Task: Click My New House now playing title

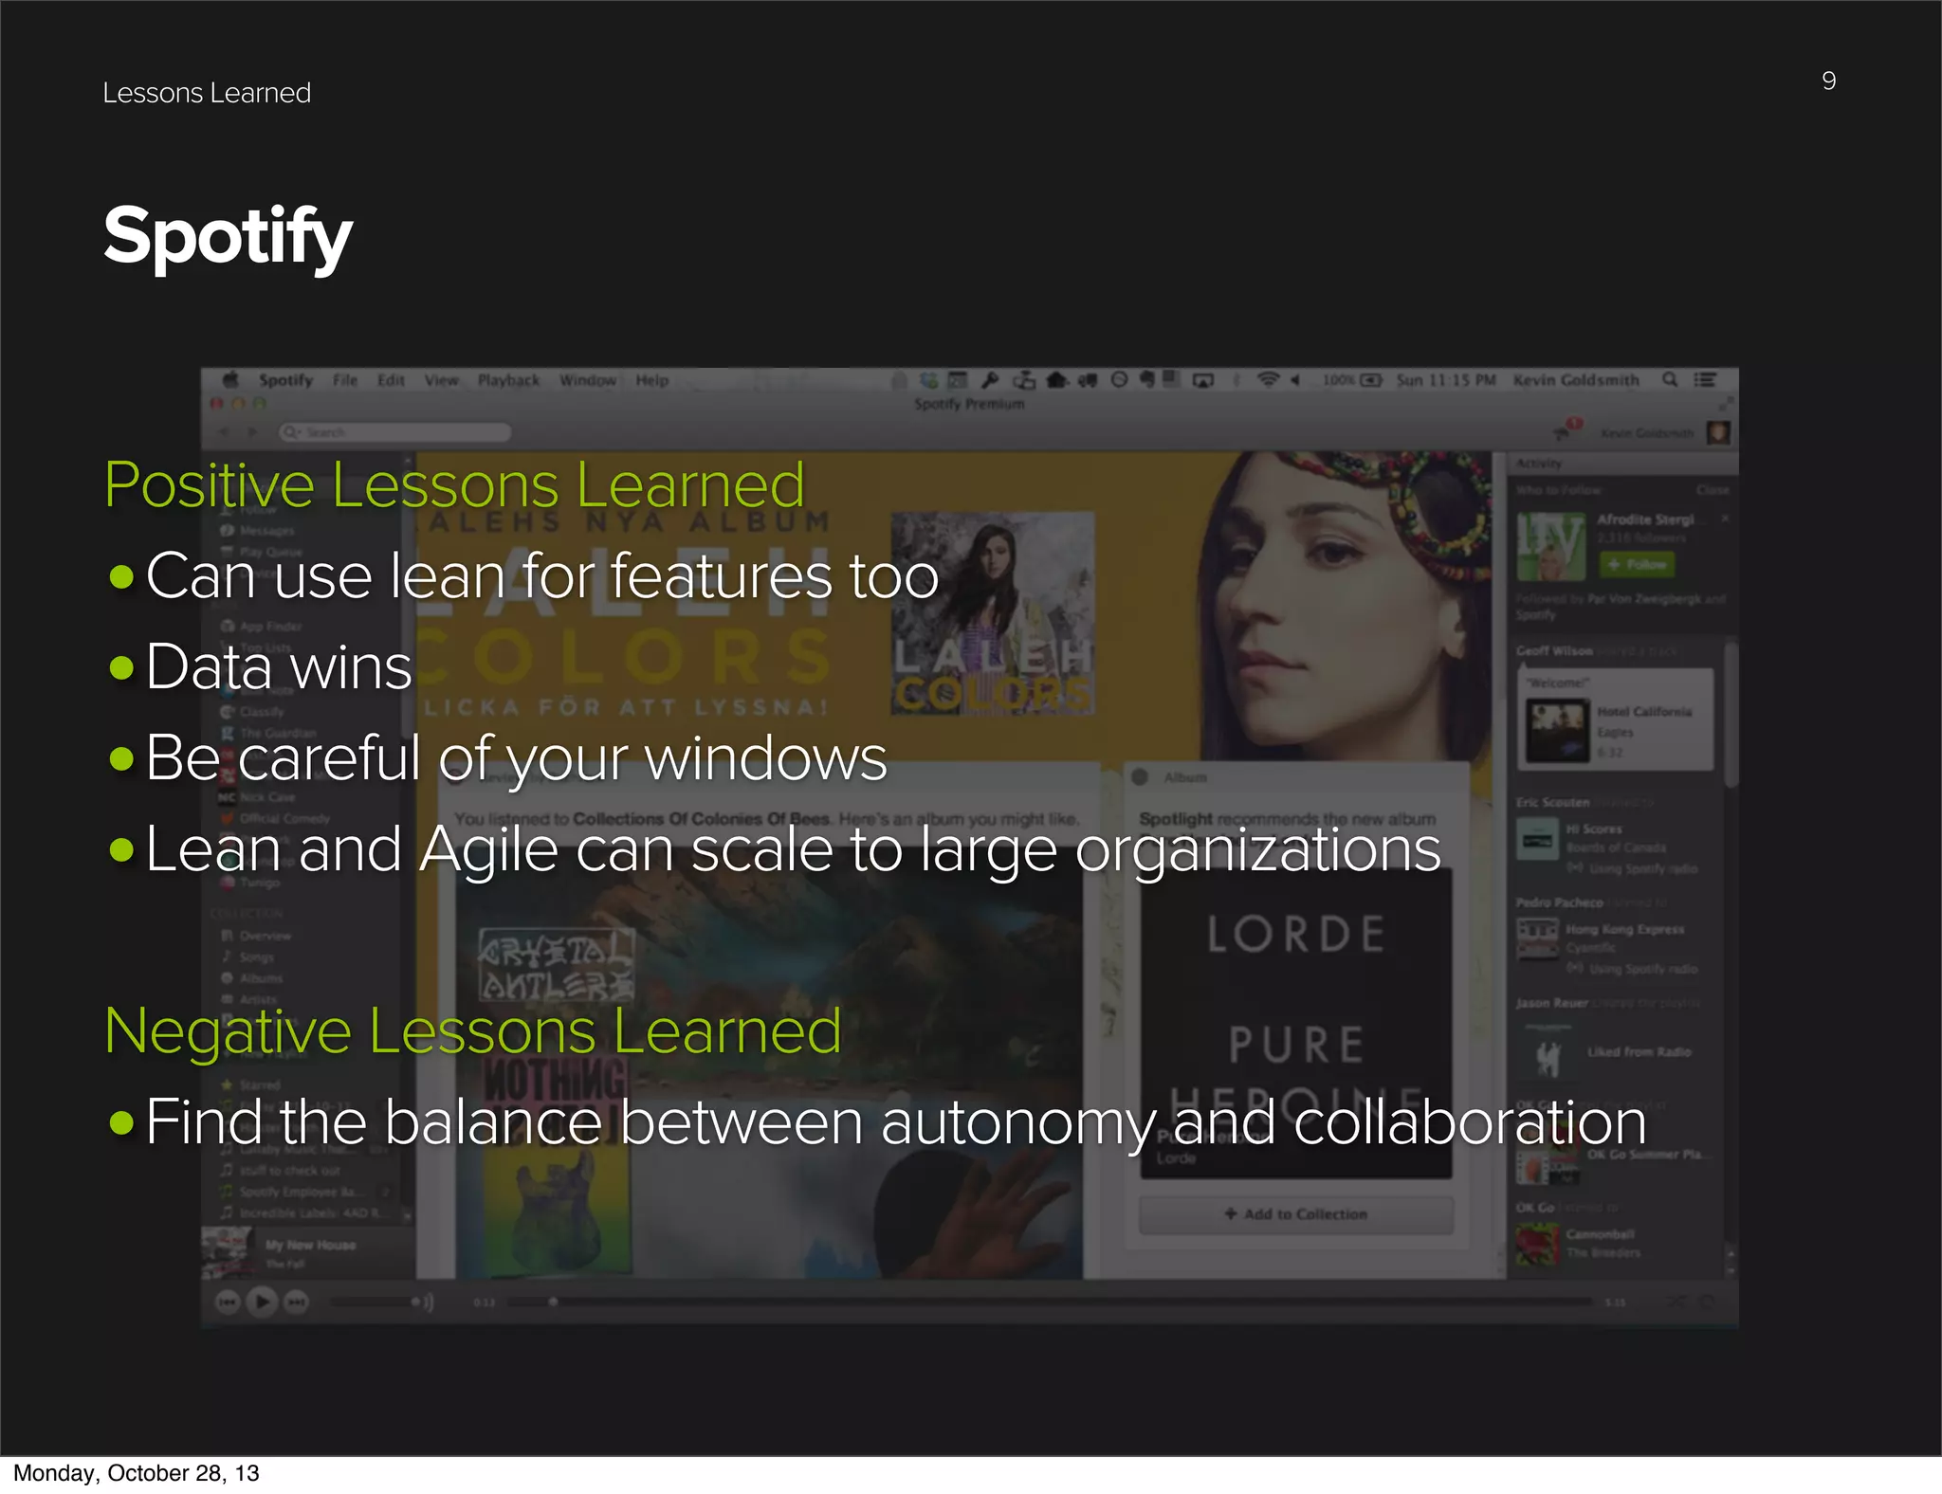Action: coord(311,1246)
